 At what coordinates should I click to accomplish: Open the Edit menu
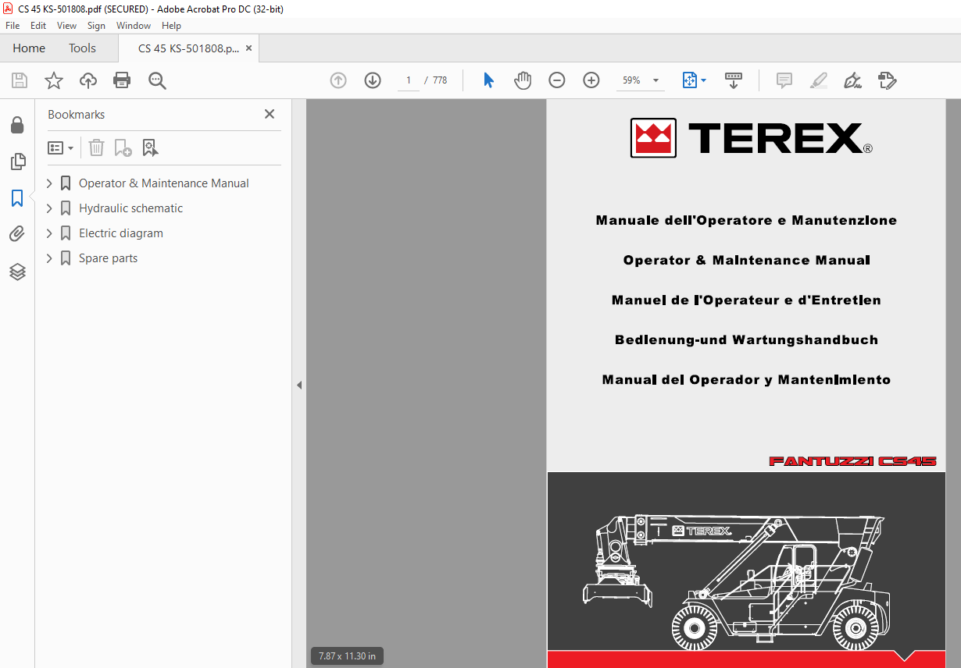point(38,26)
